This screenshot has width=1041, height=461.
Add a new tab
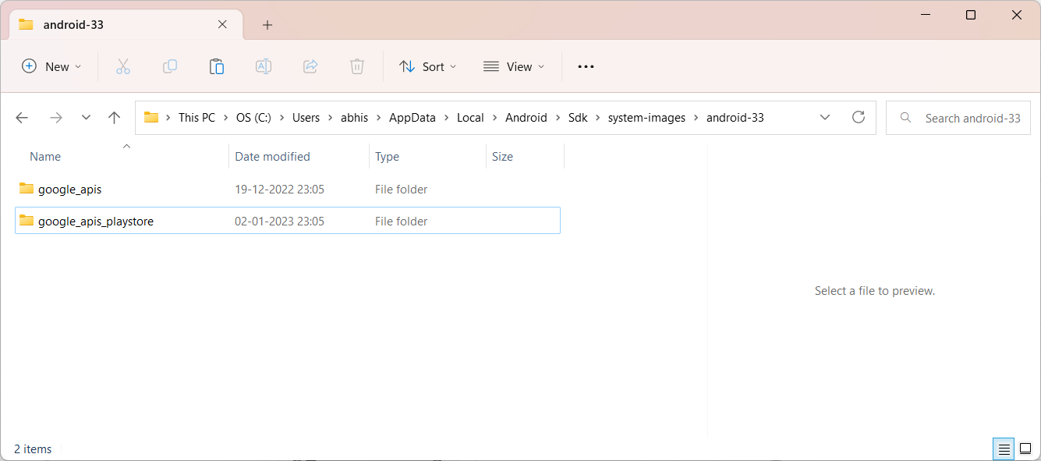click(267, 25)
